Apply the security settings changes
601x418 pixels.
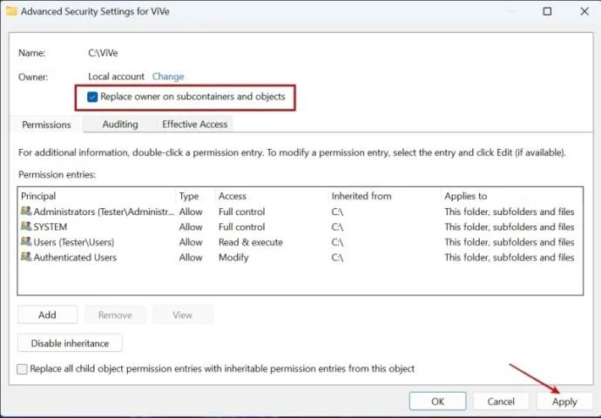564,401
